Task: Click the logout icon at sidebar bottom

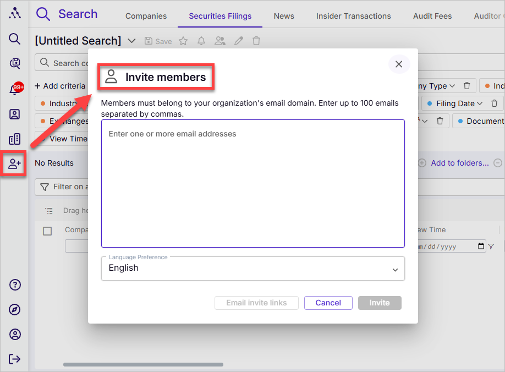Action: 14,359
